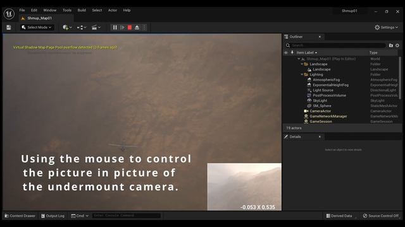The image size is (405, 227).
Task: Click Source Control Off status
Action: click(x=381, y=216)
